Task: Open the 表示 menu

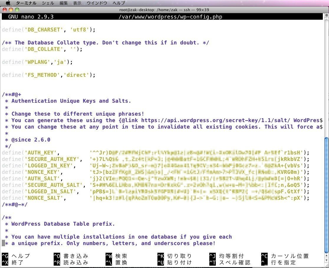Action: (x=77, y=3)
